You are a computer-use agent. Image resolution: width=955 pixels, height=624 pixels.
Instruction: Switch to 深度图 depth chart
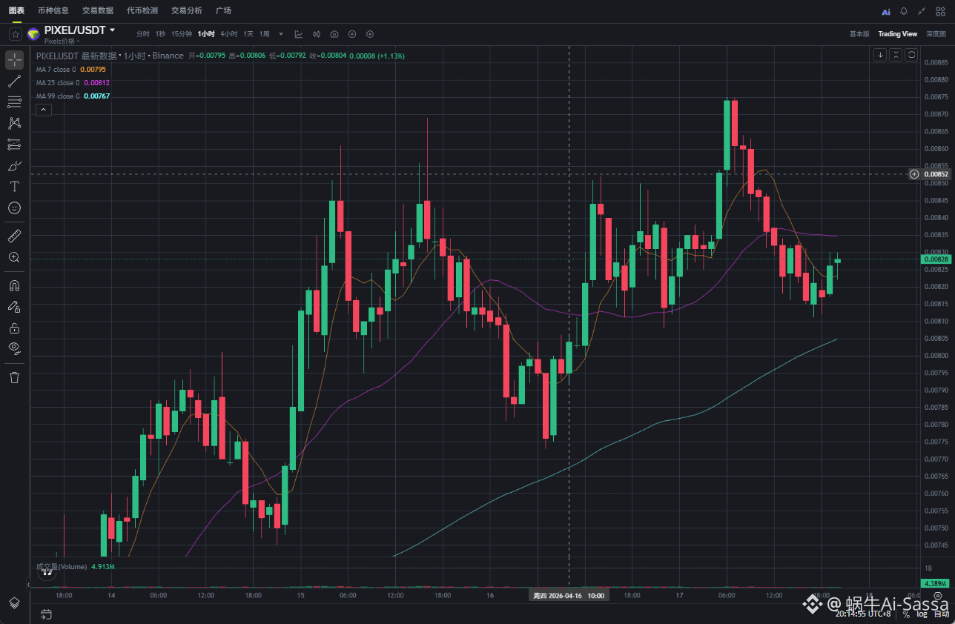coord(936,34)
